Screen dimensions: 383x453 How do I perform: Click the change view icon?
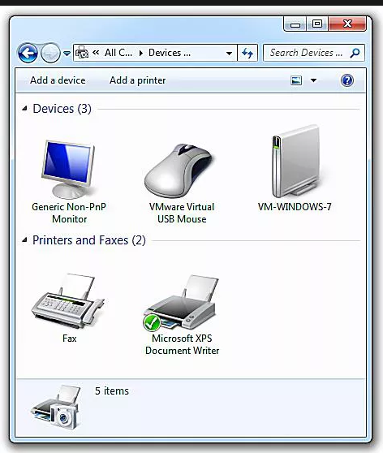pyautogui.click(x=296, y=80)
